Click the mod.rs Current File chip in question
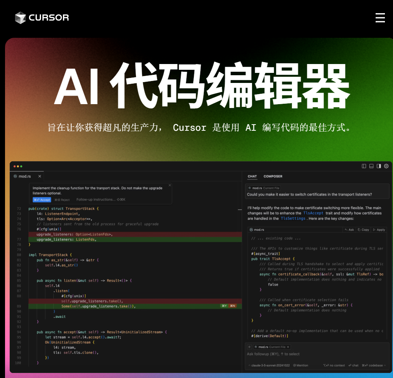393x378 pixels. point(264,188)
